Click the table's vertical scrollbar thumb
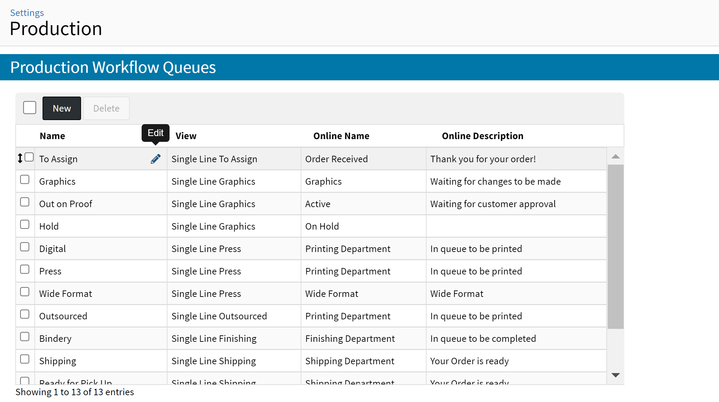 pos(615,247)
